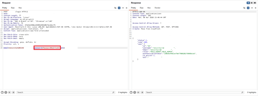Click the Accept-Language header line

pyautogui.click(x=18, y=19)
